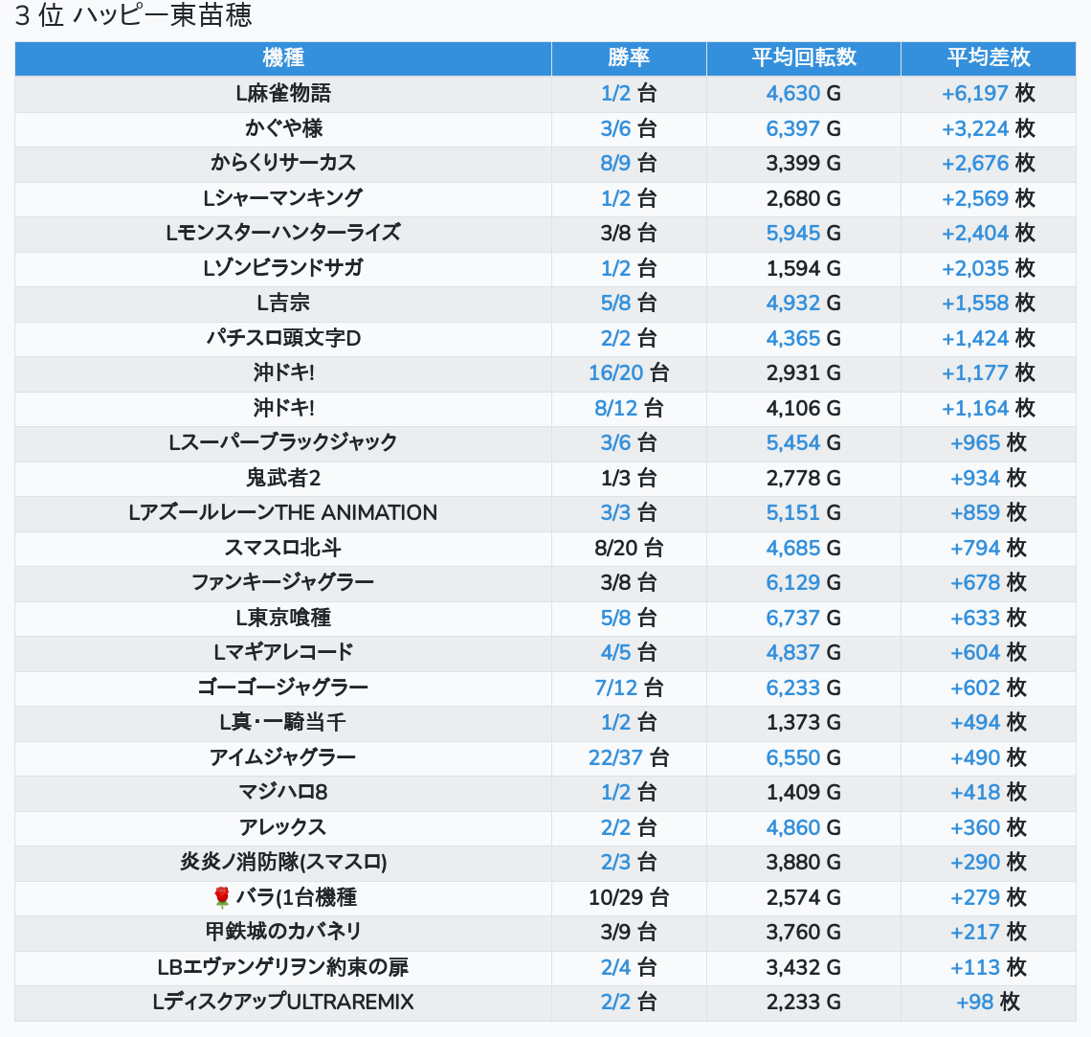Click the 6,550 G average spins value

[804, 758]
